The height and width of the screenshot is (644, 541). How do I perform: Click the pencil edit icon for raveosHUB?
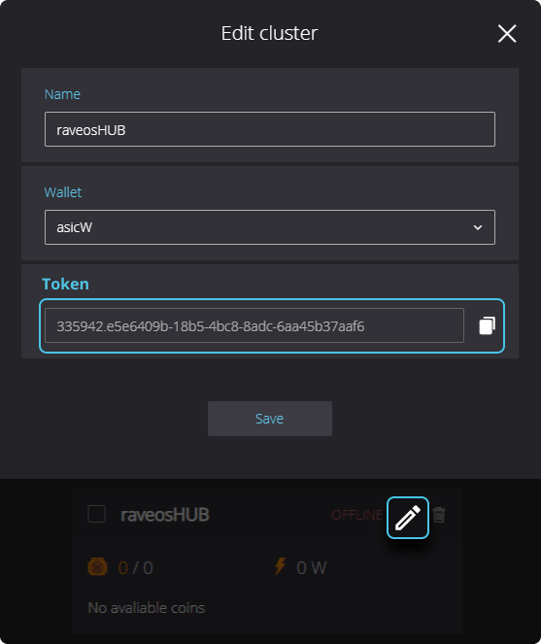[408, 518]
